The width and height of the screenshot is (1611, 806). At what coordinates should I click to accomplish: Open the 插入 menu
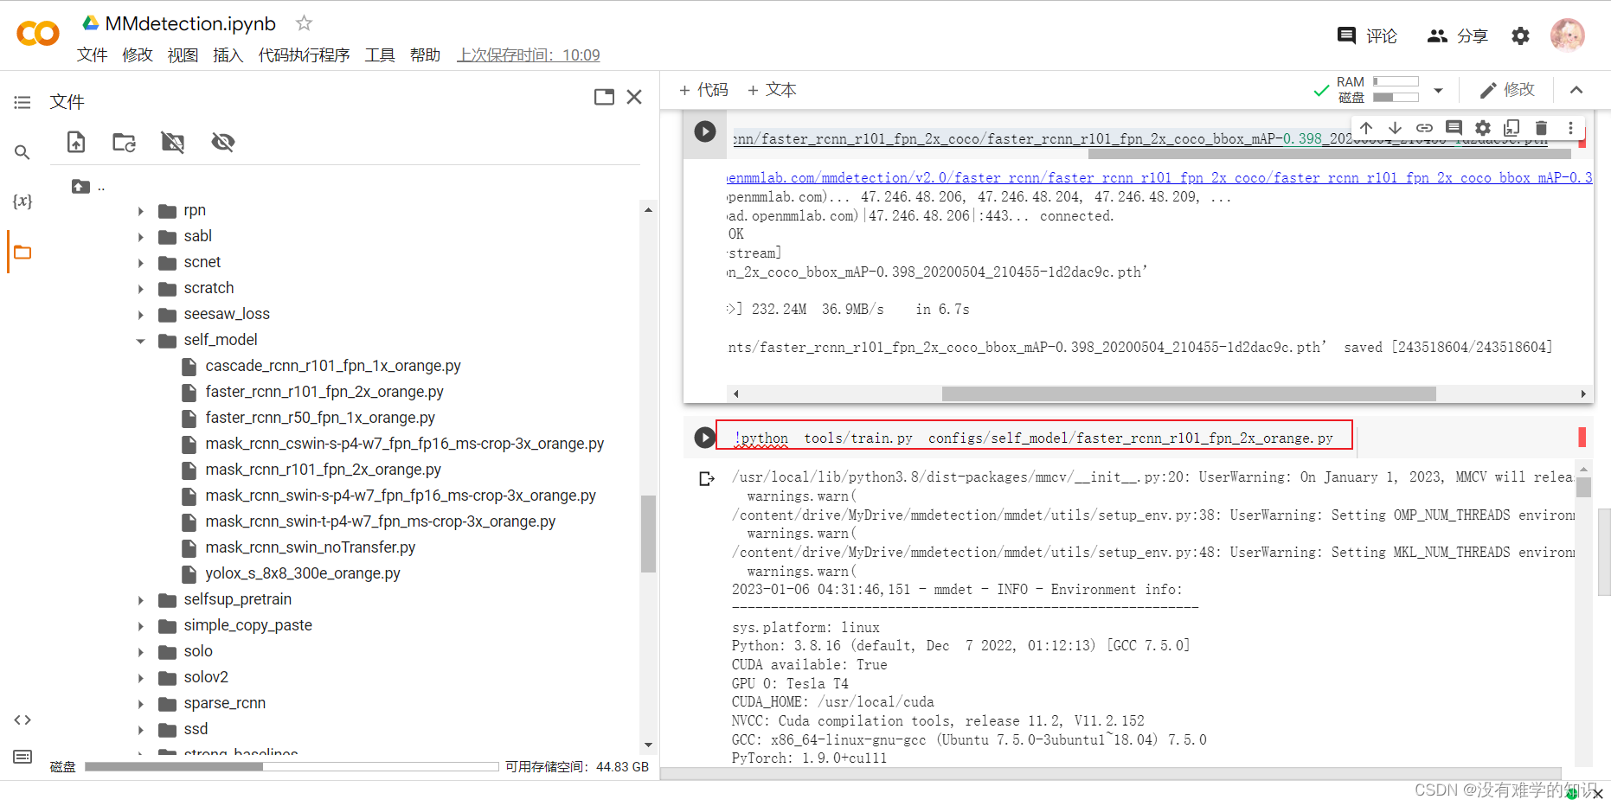coord(228,55)
